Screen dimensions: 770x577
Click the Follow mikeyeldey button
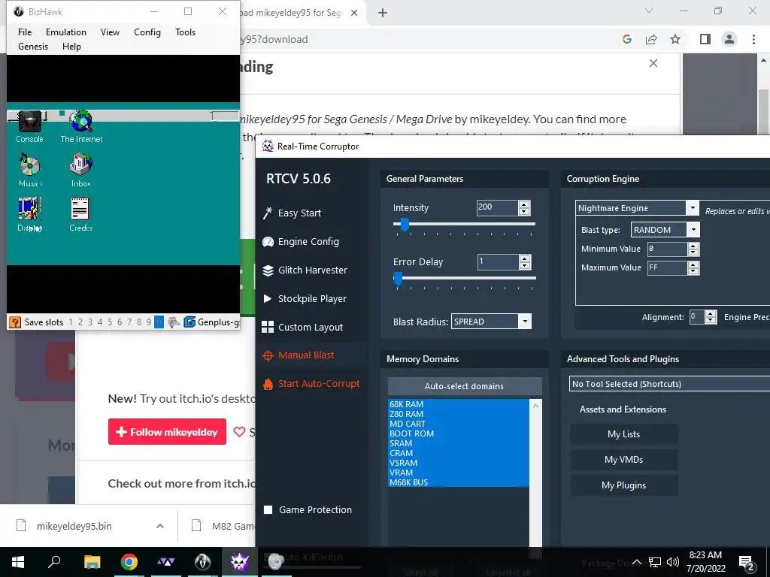[167, 432]
